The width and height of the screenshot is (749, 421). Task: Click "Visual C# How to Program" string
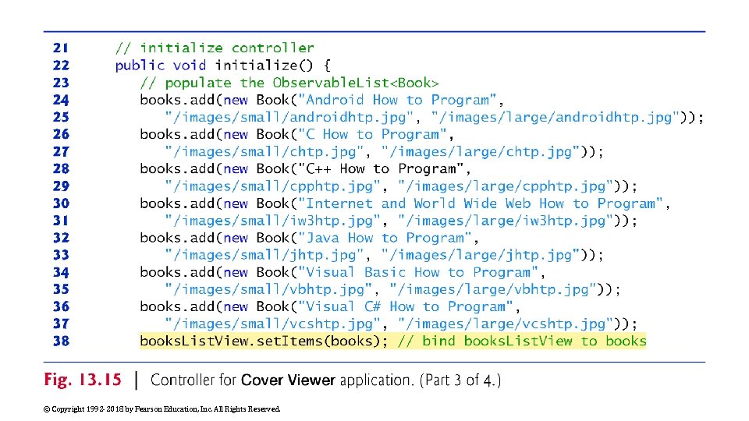[x=406, y=306]
